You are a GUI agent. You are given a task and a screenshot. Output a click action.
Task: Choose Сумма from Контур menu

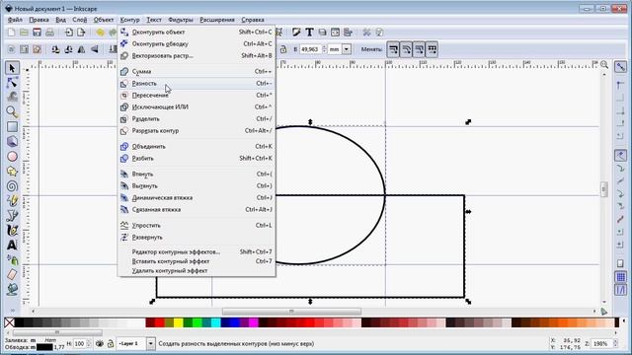[197, 71]
